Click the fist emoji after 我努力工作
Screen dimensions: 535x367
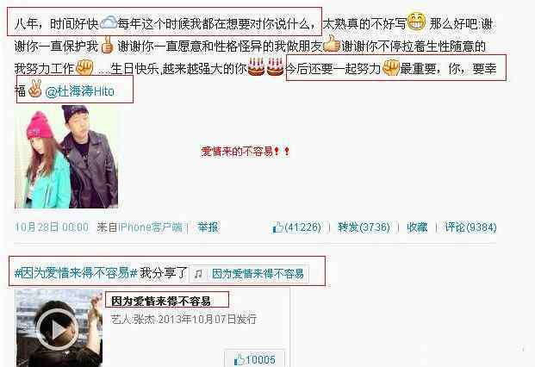[84, 67]
